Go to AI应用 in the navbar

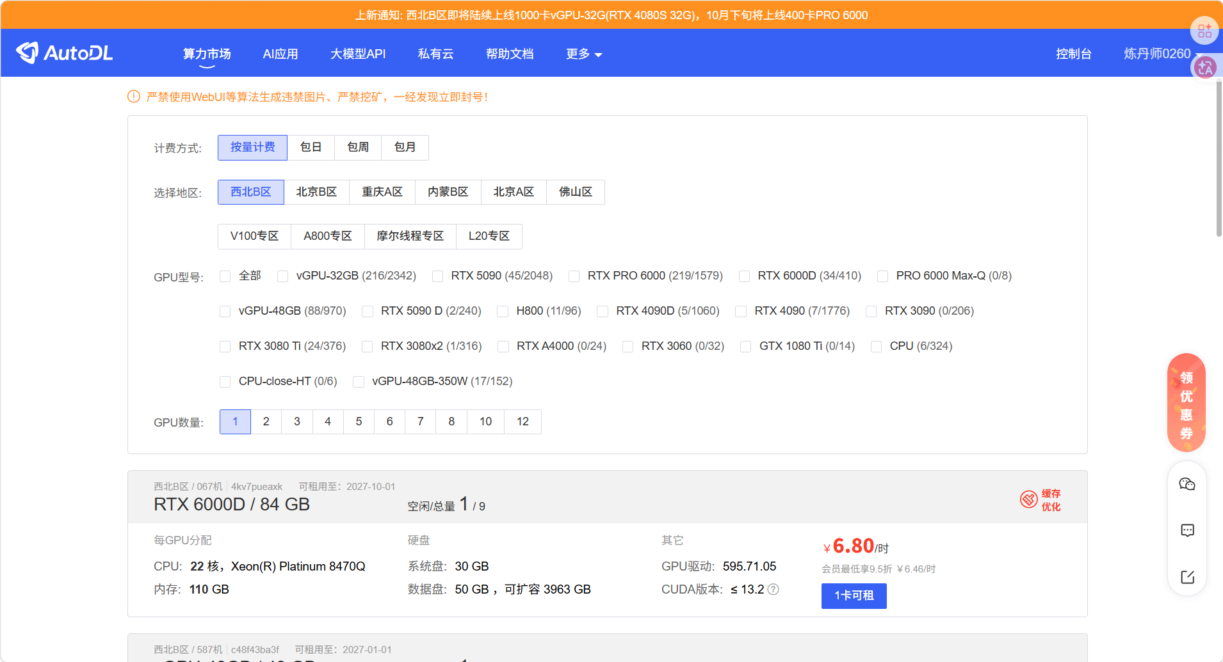280,54
